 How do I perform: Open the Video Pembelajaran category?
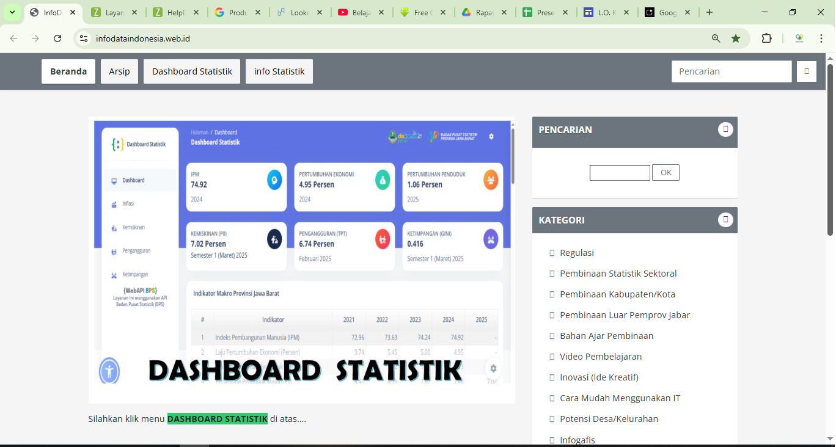tap(601, 357)
